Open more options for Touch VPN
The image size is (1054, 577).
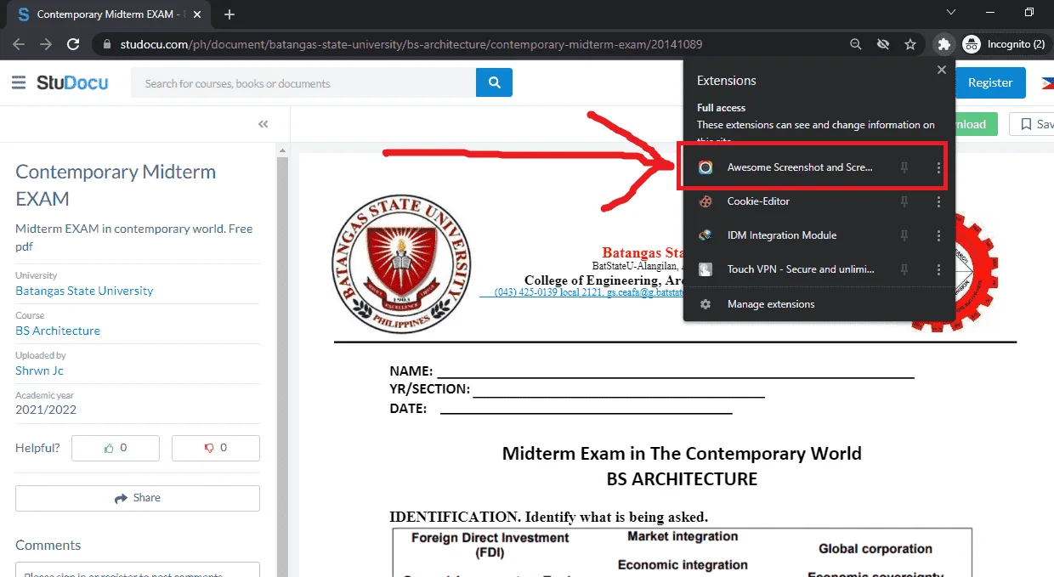click(x=938, y=269)
